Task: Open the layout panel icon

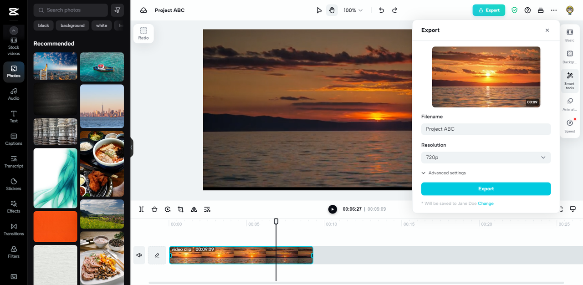Action: coord(541,10)
